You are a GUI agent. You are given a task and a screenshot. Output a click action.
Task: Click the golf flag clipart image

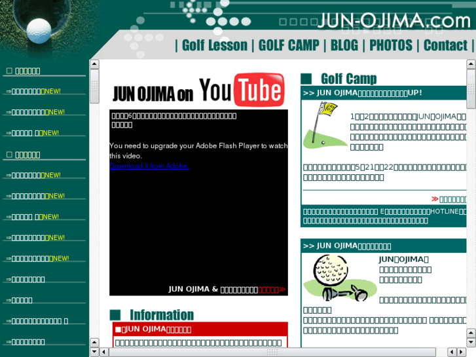click(325, 126)
